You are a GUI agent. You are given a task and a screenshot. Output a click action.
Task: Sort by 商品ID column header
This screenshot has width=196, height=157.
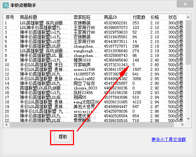116,17
